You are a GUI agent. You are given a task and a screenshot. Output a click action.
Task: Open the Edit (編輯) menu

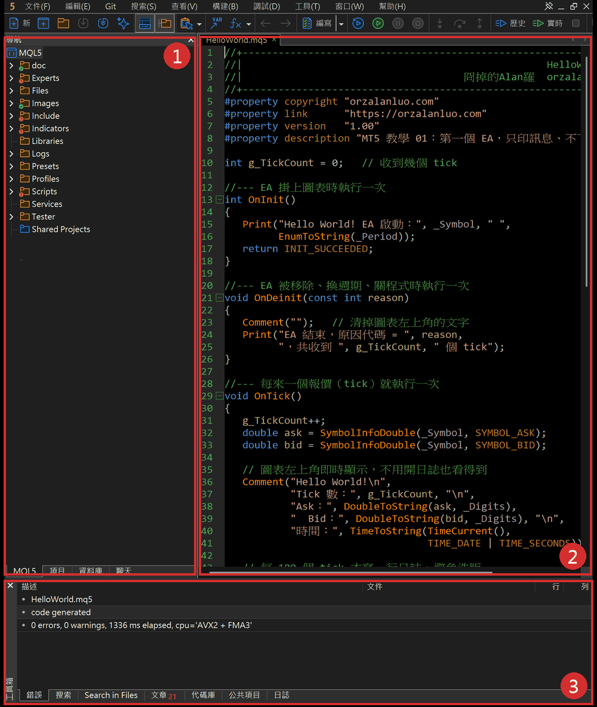pyautogui.click(x=78, y=7)
